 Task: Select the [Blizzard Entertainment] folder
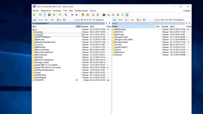pyautogui.click(x=45, y=42)
